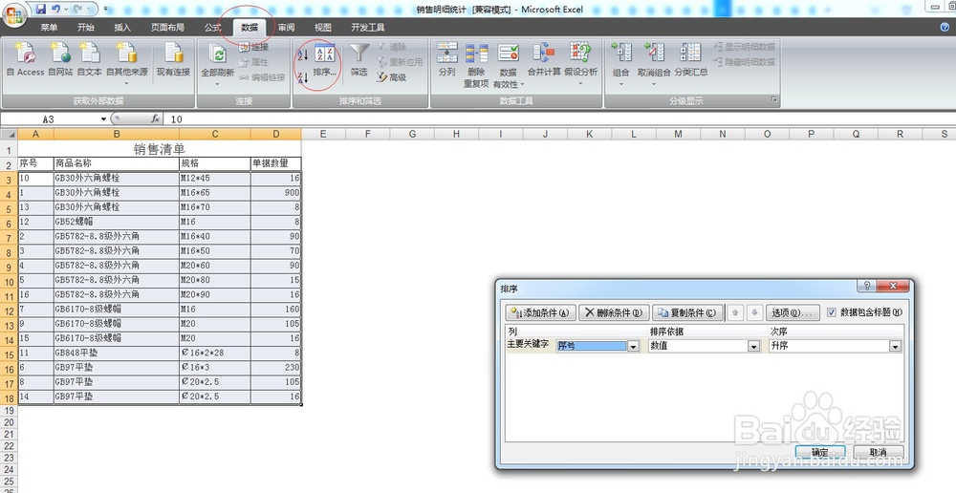Click 选项... button in sort dialog

pyautogui.click(x=792, y=312)
